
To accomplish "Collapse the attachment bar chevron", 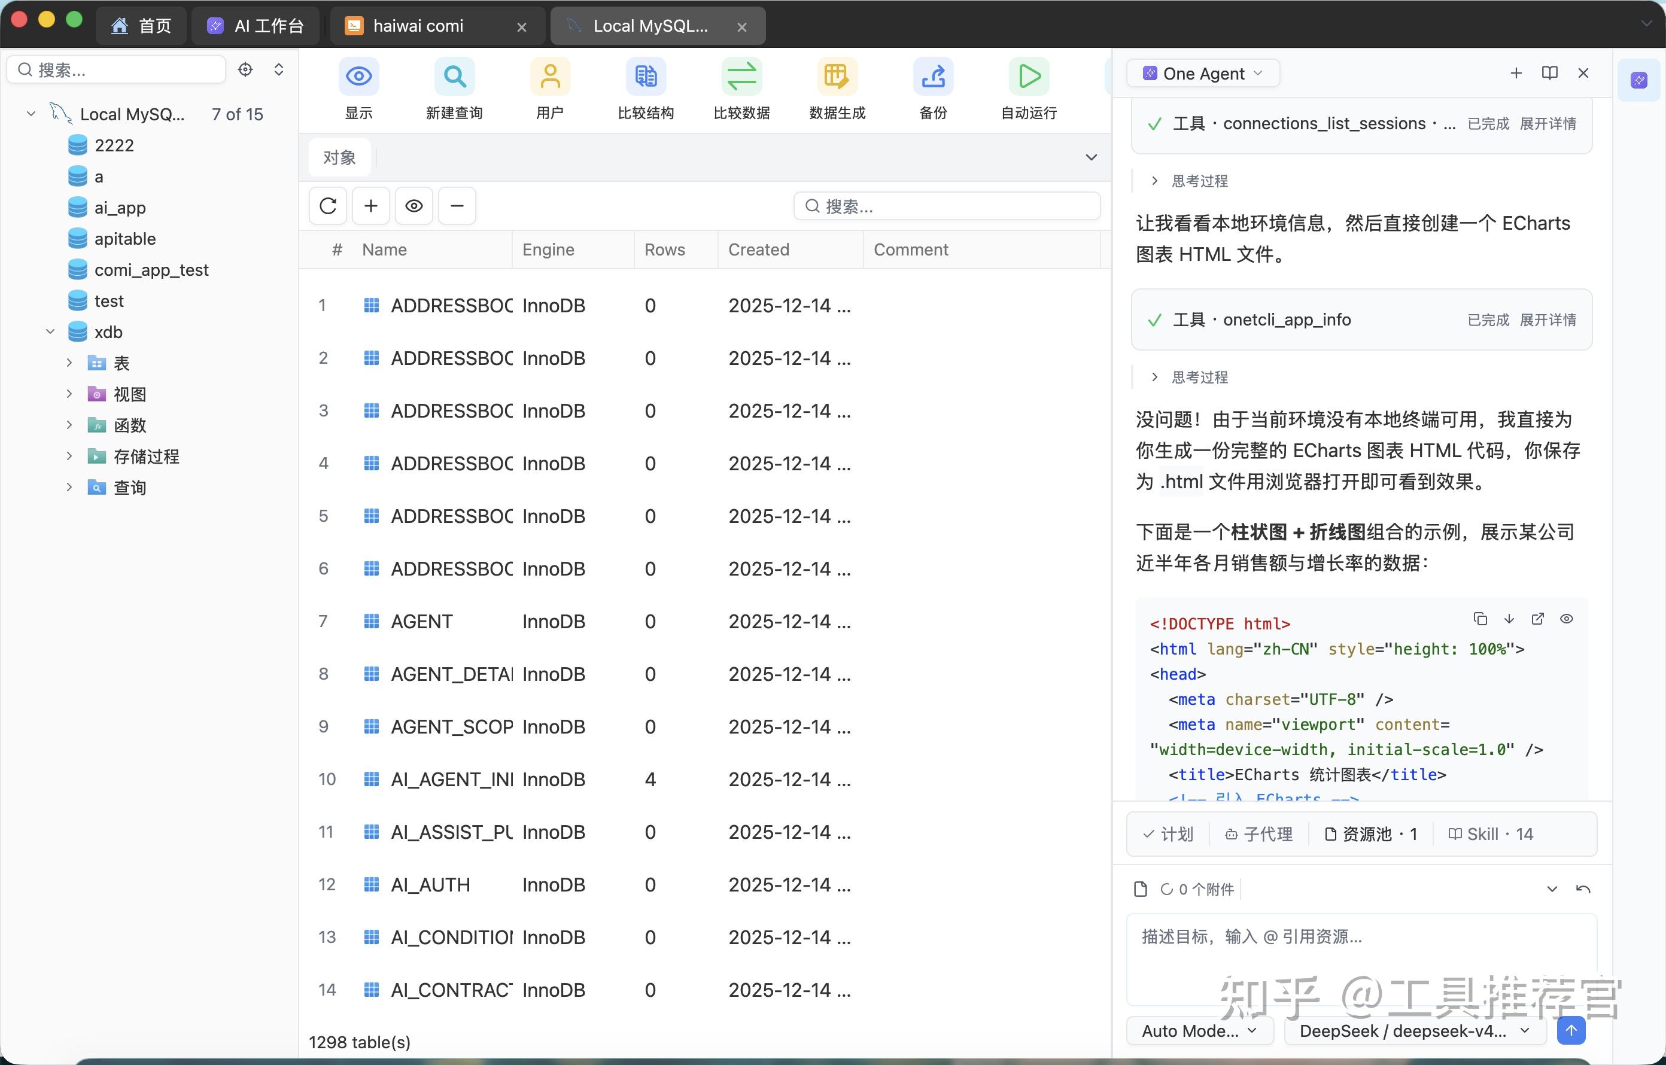I will pyautogui.click(x=1552, y=888).
